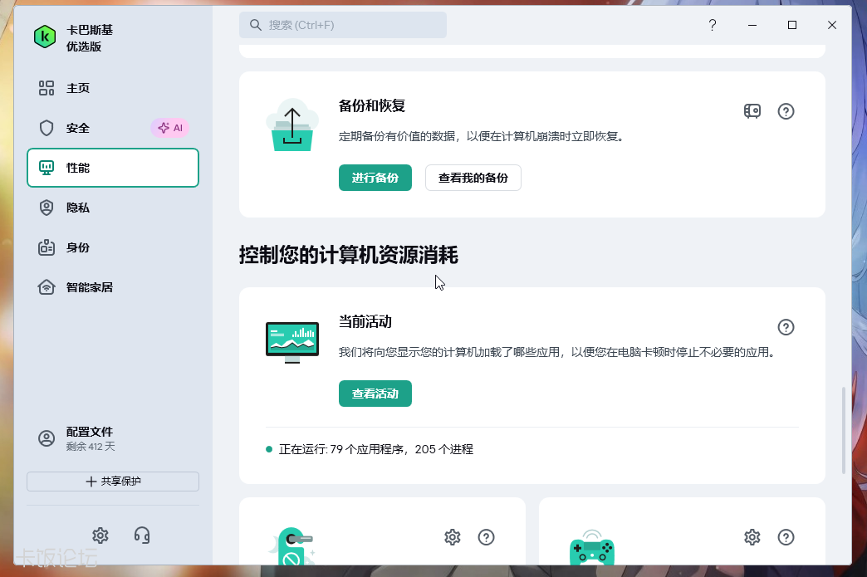Click the privacy shield icon beside 隐私
Screen dimensions: 867x577
pyautogui.click(x=47, y=208)
